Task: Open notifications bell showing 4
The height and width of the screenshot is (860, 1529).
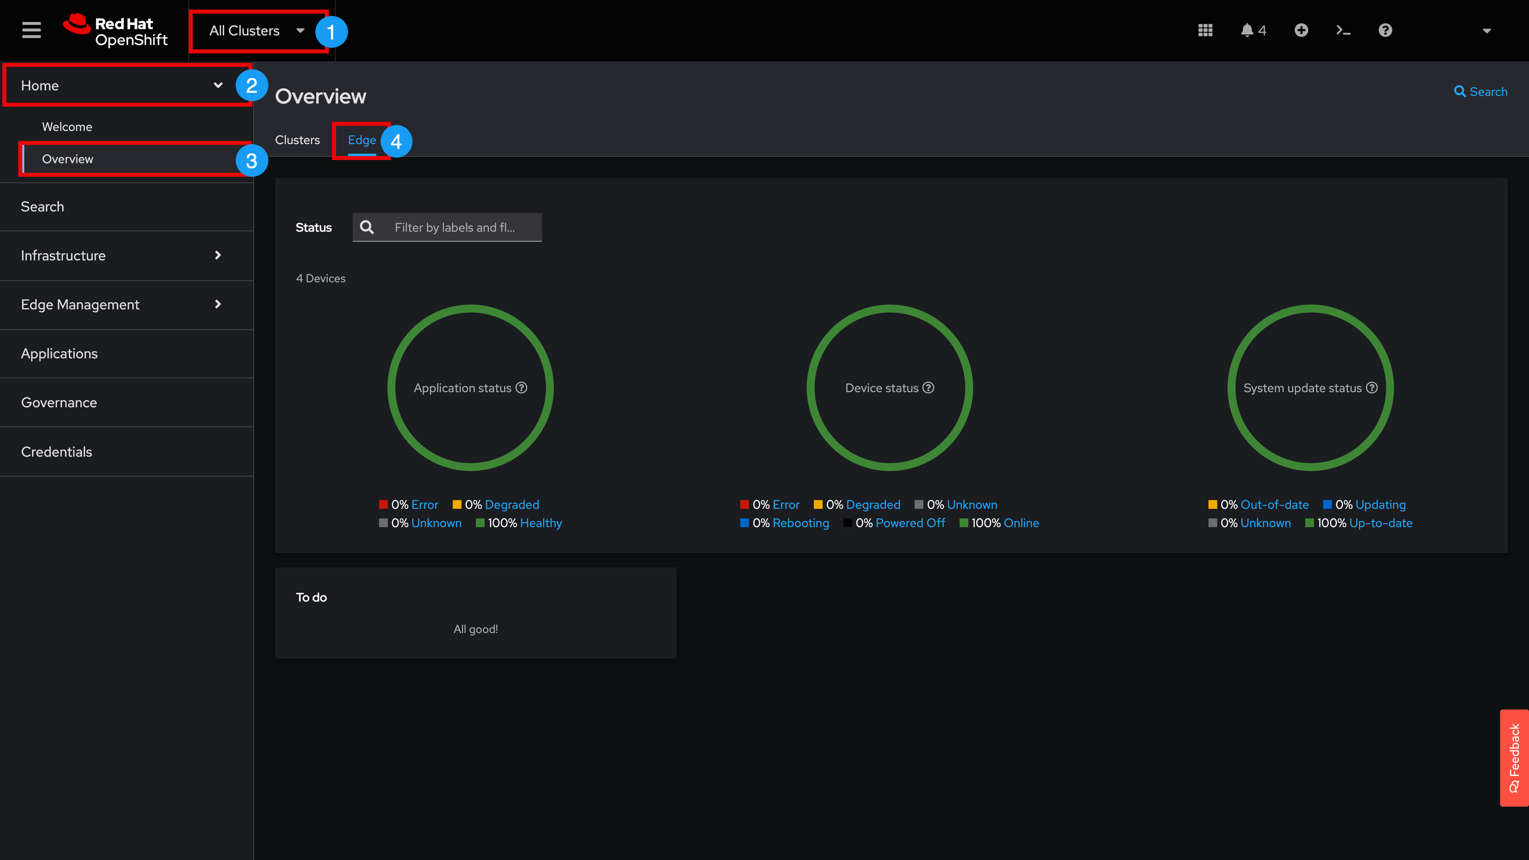Action: [x=1253, y=30]
